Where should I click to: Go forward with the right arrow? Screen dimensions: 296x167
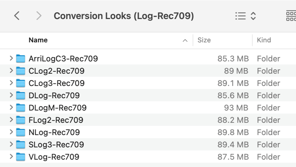pyautogui.click(x=39, y=16)
